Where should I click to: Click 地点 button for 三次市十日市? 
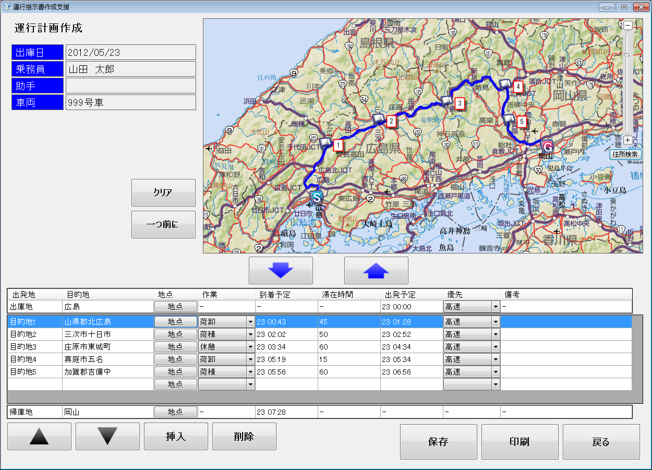(176, 334)
